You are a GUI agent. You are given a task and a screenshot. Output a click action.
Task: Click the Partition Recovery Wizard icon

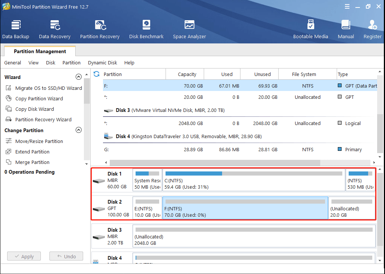pos(9,119)
